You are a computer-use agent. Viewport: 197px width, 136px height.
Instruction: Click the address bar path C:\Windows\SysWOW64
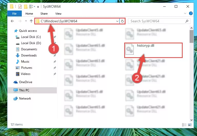point(59,21)
